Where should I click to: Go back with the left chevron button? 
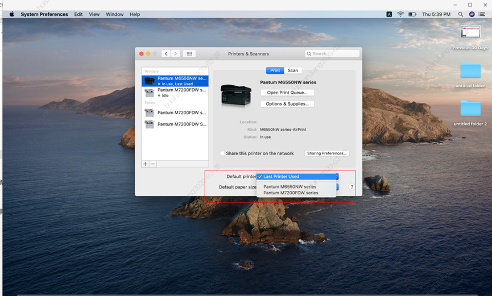tap(166, 53)
